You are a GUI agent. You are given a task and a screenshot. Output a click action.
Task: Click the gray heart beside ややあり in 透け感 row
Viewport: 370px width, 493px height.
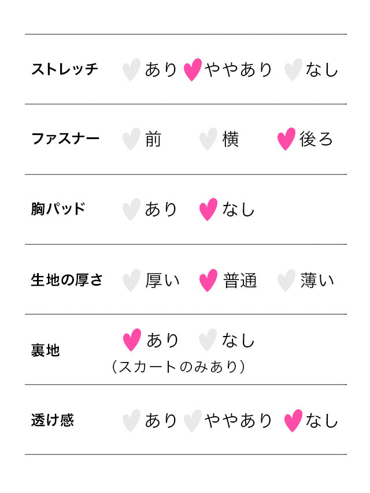(x=193, y=421)
